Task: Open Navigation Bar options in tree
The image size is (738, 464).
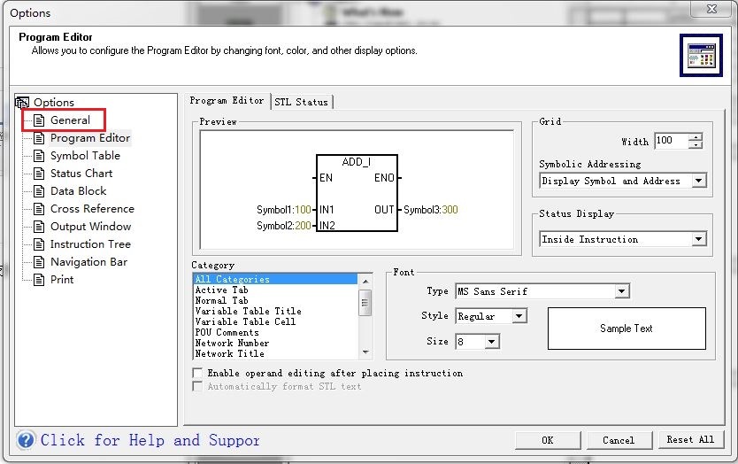Action: click(88, 262)
